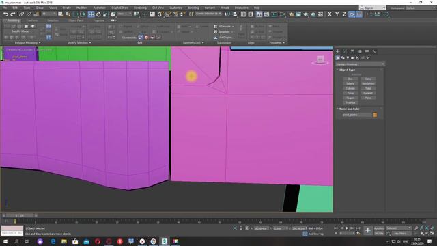The image size is (437, 246).
Task: Open the Workspaces Default dropdown
Action: tap(420, 8)
